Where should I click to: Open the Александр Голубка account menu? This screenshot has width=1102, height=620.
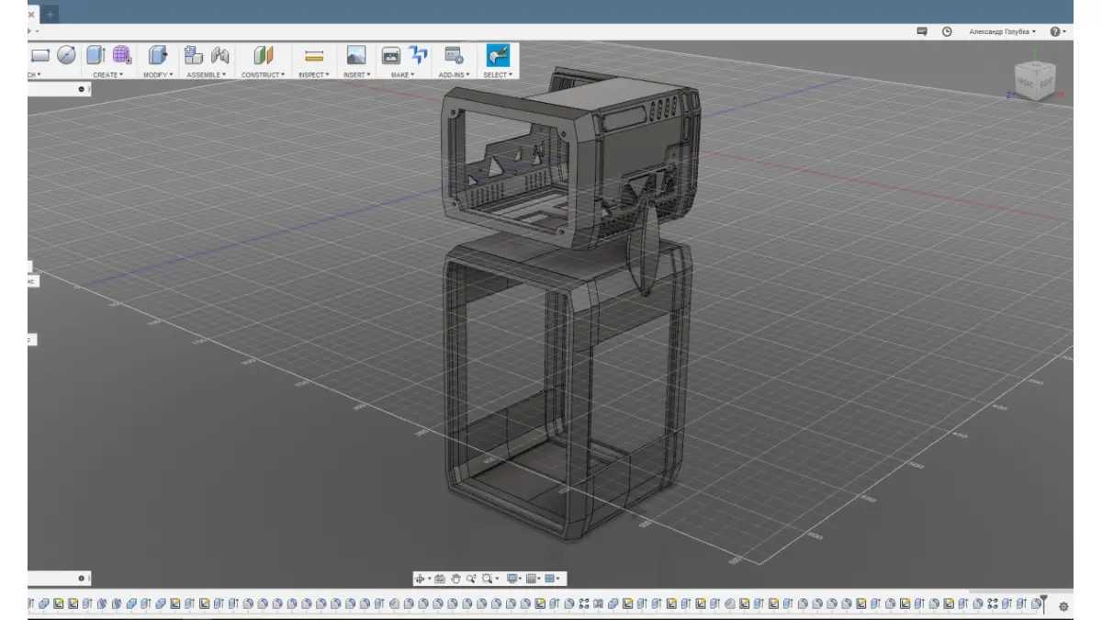[x=1002, y=31]
